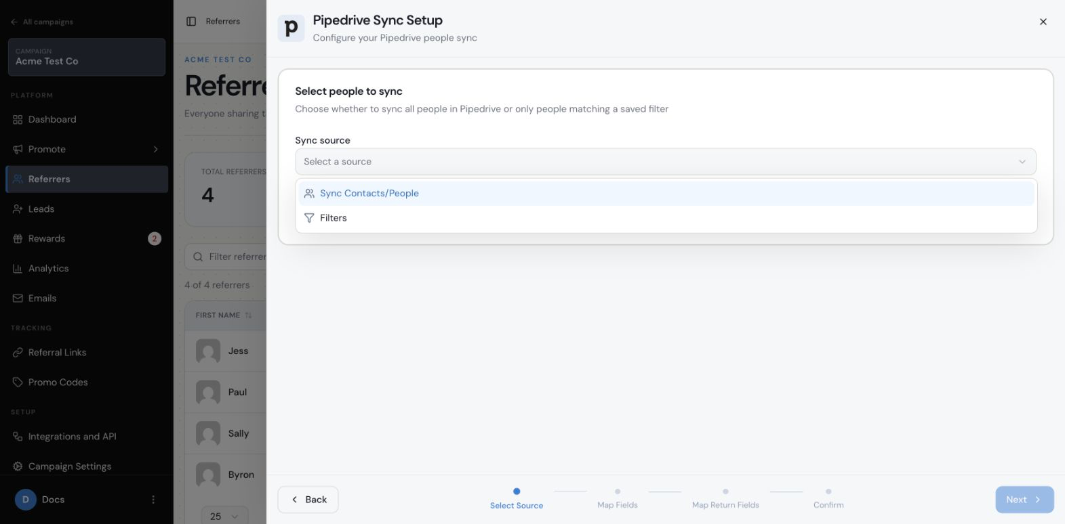This screenshot has height=524, width=1065.
Task: Click Paul in the referrers table
Action: pos(237,393)
